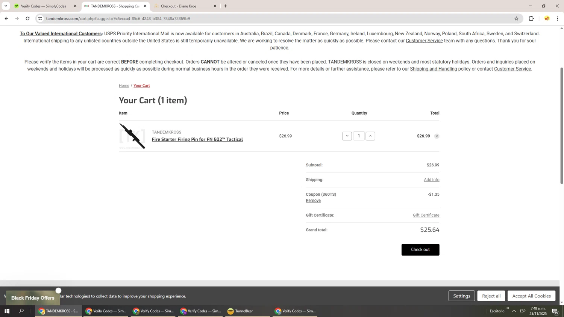The width and height of the screenshot is (564, 317).
Task: Expand the system tray hidden icons arrow
Action: 514,311
